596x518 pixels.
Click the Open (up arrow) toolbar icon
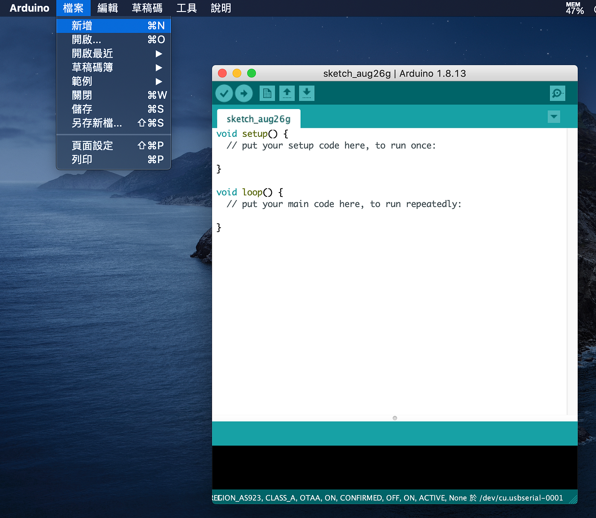pyautogui.click(x=287, y=93)
